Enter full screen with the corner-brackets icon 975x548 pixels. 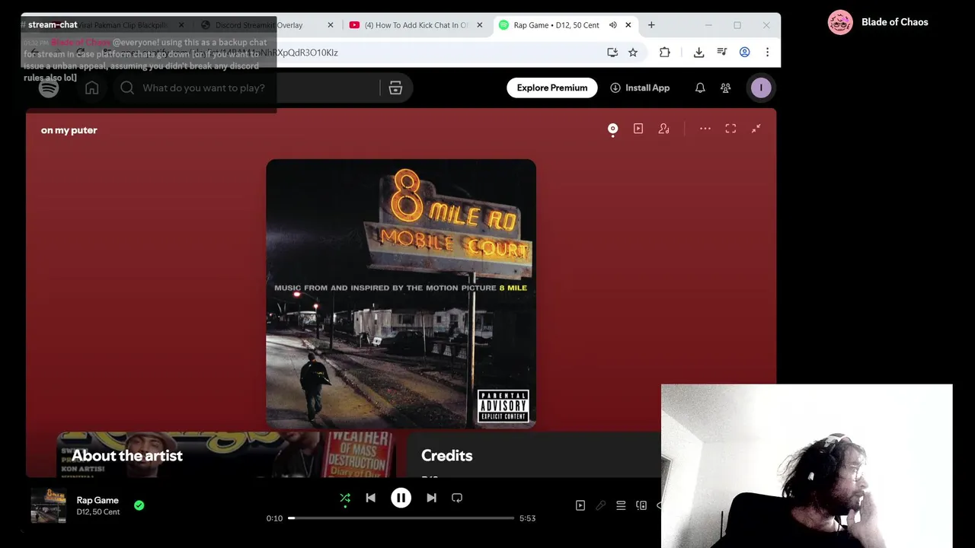pyautogui.click(x=730, y=129)
